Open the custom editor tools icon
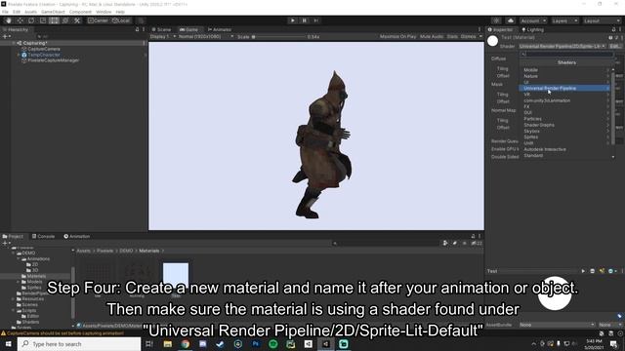Screen dimensions: 625x351 tap(77, 20)
